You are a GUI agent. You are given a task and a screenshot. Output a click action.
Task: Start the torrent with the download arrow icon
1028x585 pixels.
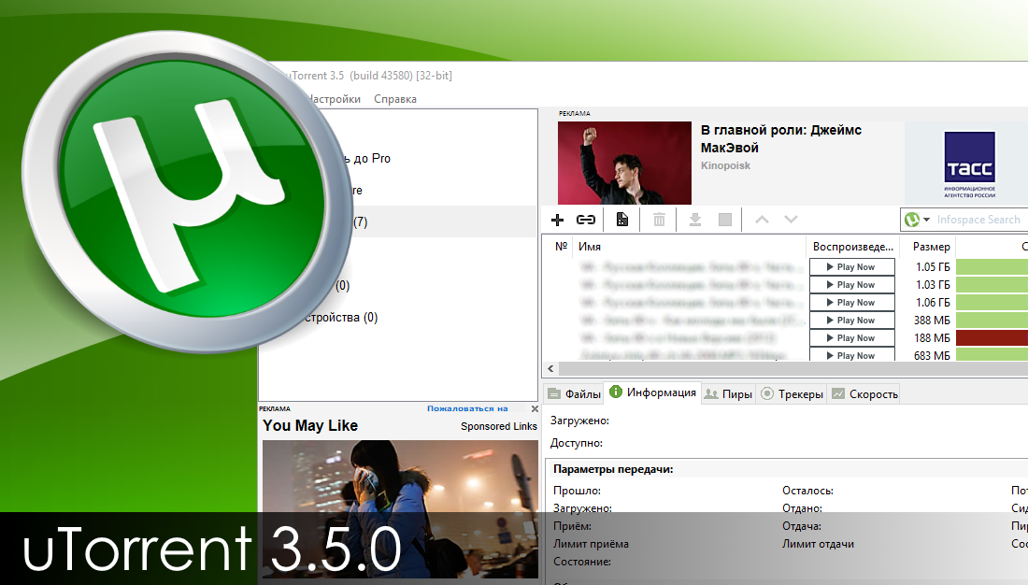point(695,220)
